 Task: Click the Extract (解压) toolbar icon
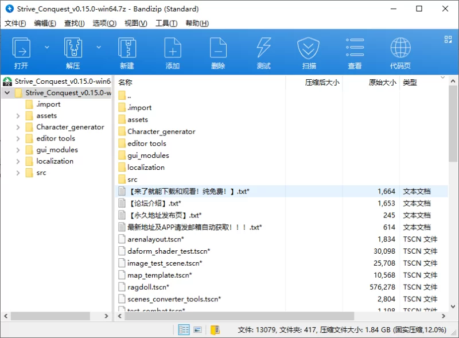coord(73,53)
